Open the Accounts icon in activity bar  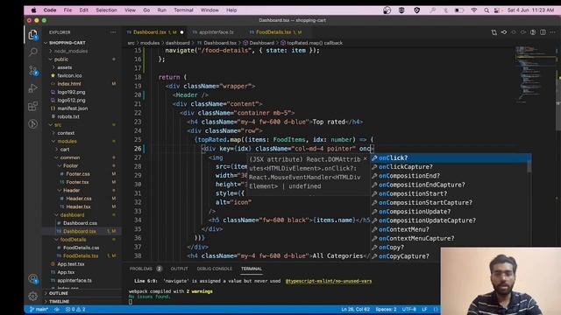[x=33, y=278]
